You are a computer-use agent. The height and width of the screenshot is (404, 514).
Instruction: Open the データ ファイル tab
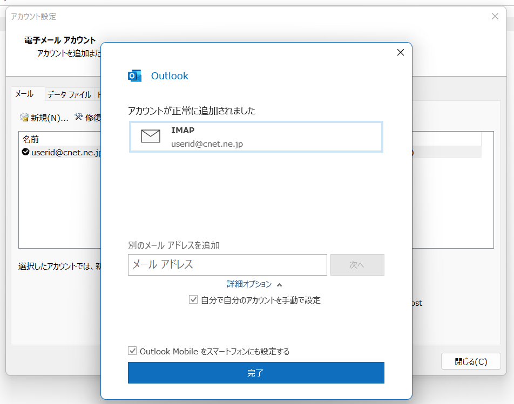[x=69, y=94]
